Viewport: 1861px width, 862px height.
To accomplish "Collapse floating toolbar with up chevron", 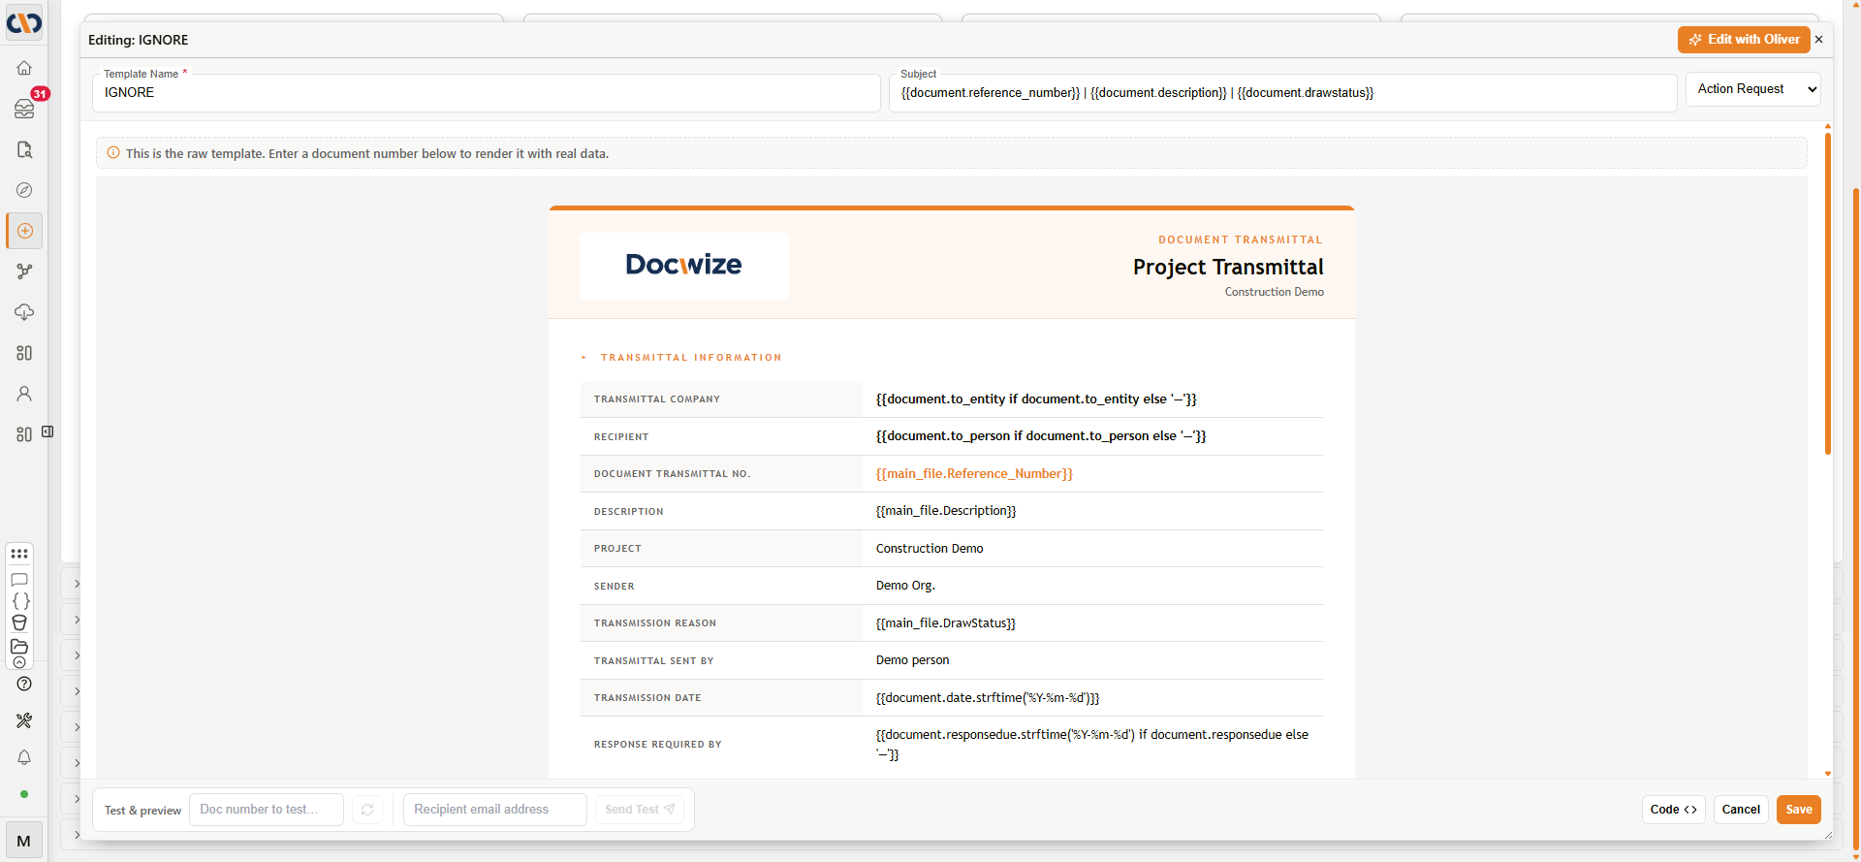I will click(x=19, y=662).
